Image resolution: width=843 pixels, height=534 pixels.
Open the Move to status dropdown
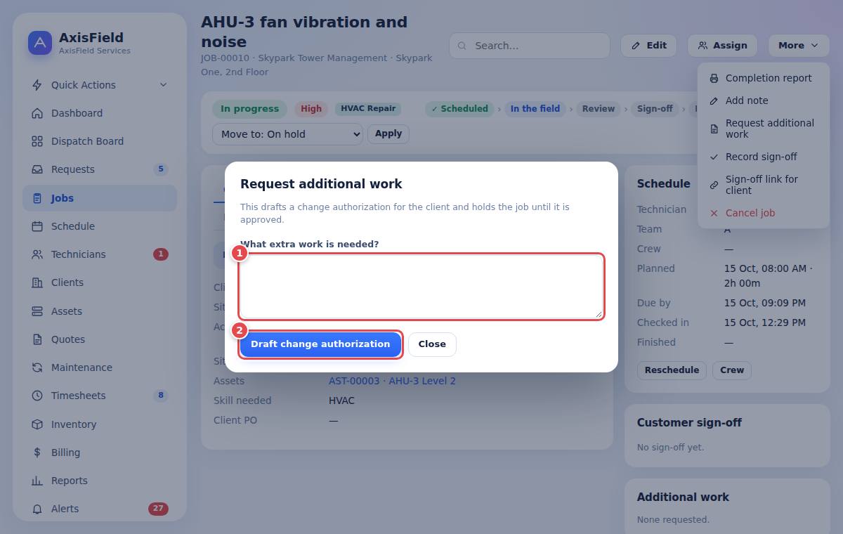coord(287,134)
